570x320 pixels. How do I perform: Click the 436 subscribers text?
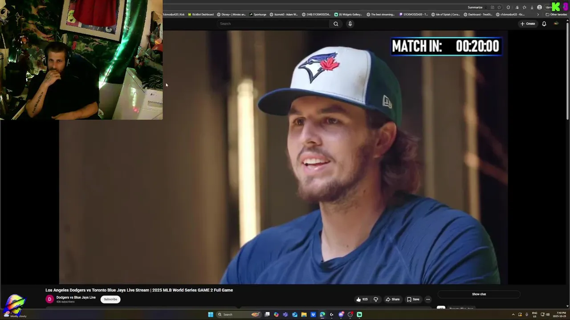(x=65, y=302)
